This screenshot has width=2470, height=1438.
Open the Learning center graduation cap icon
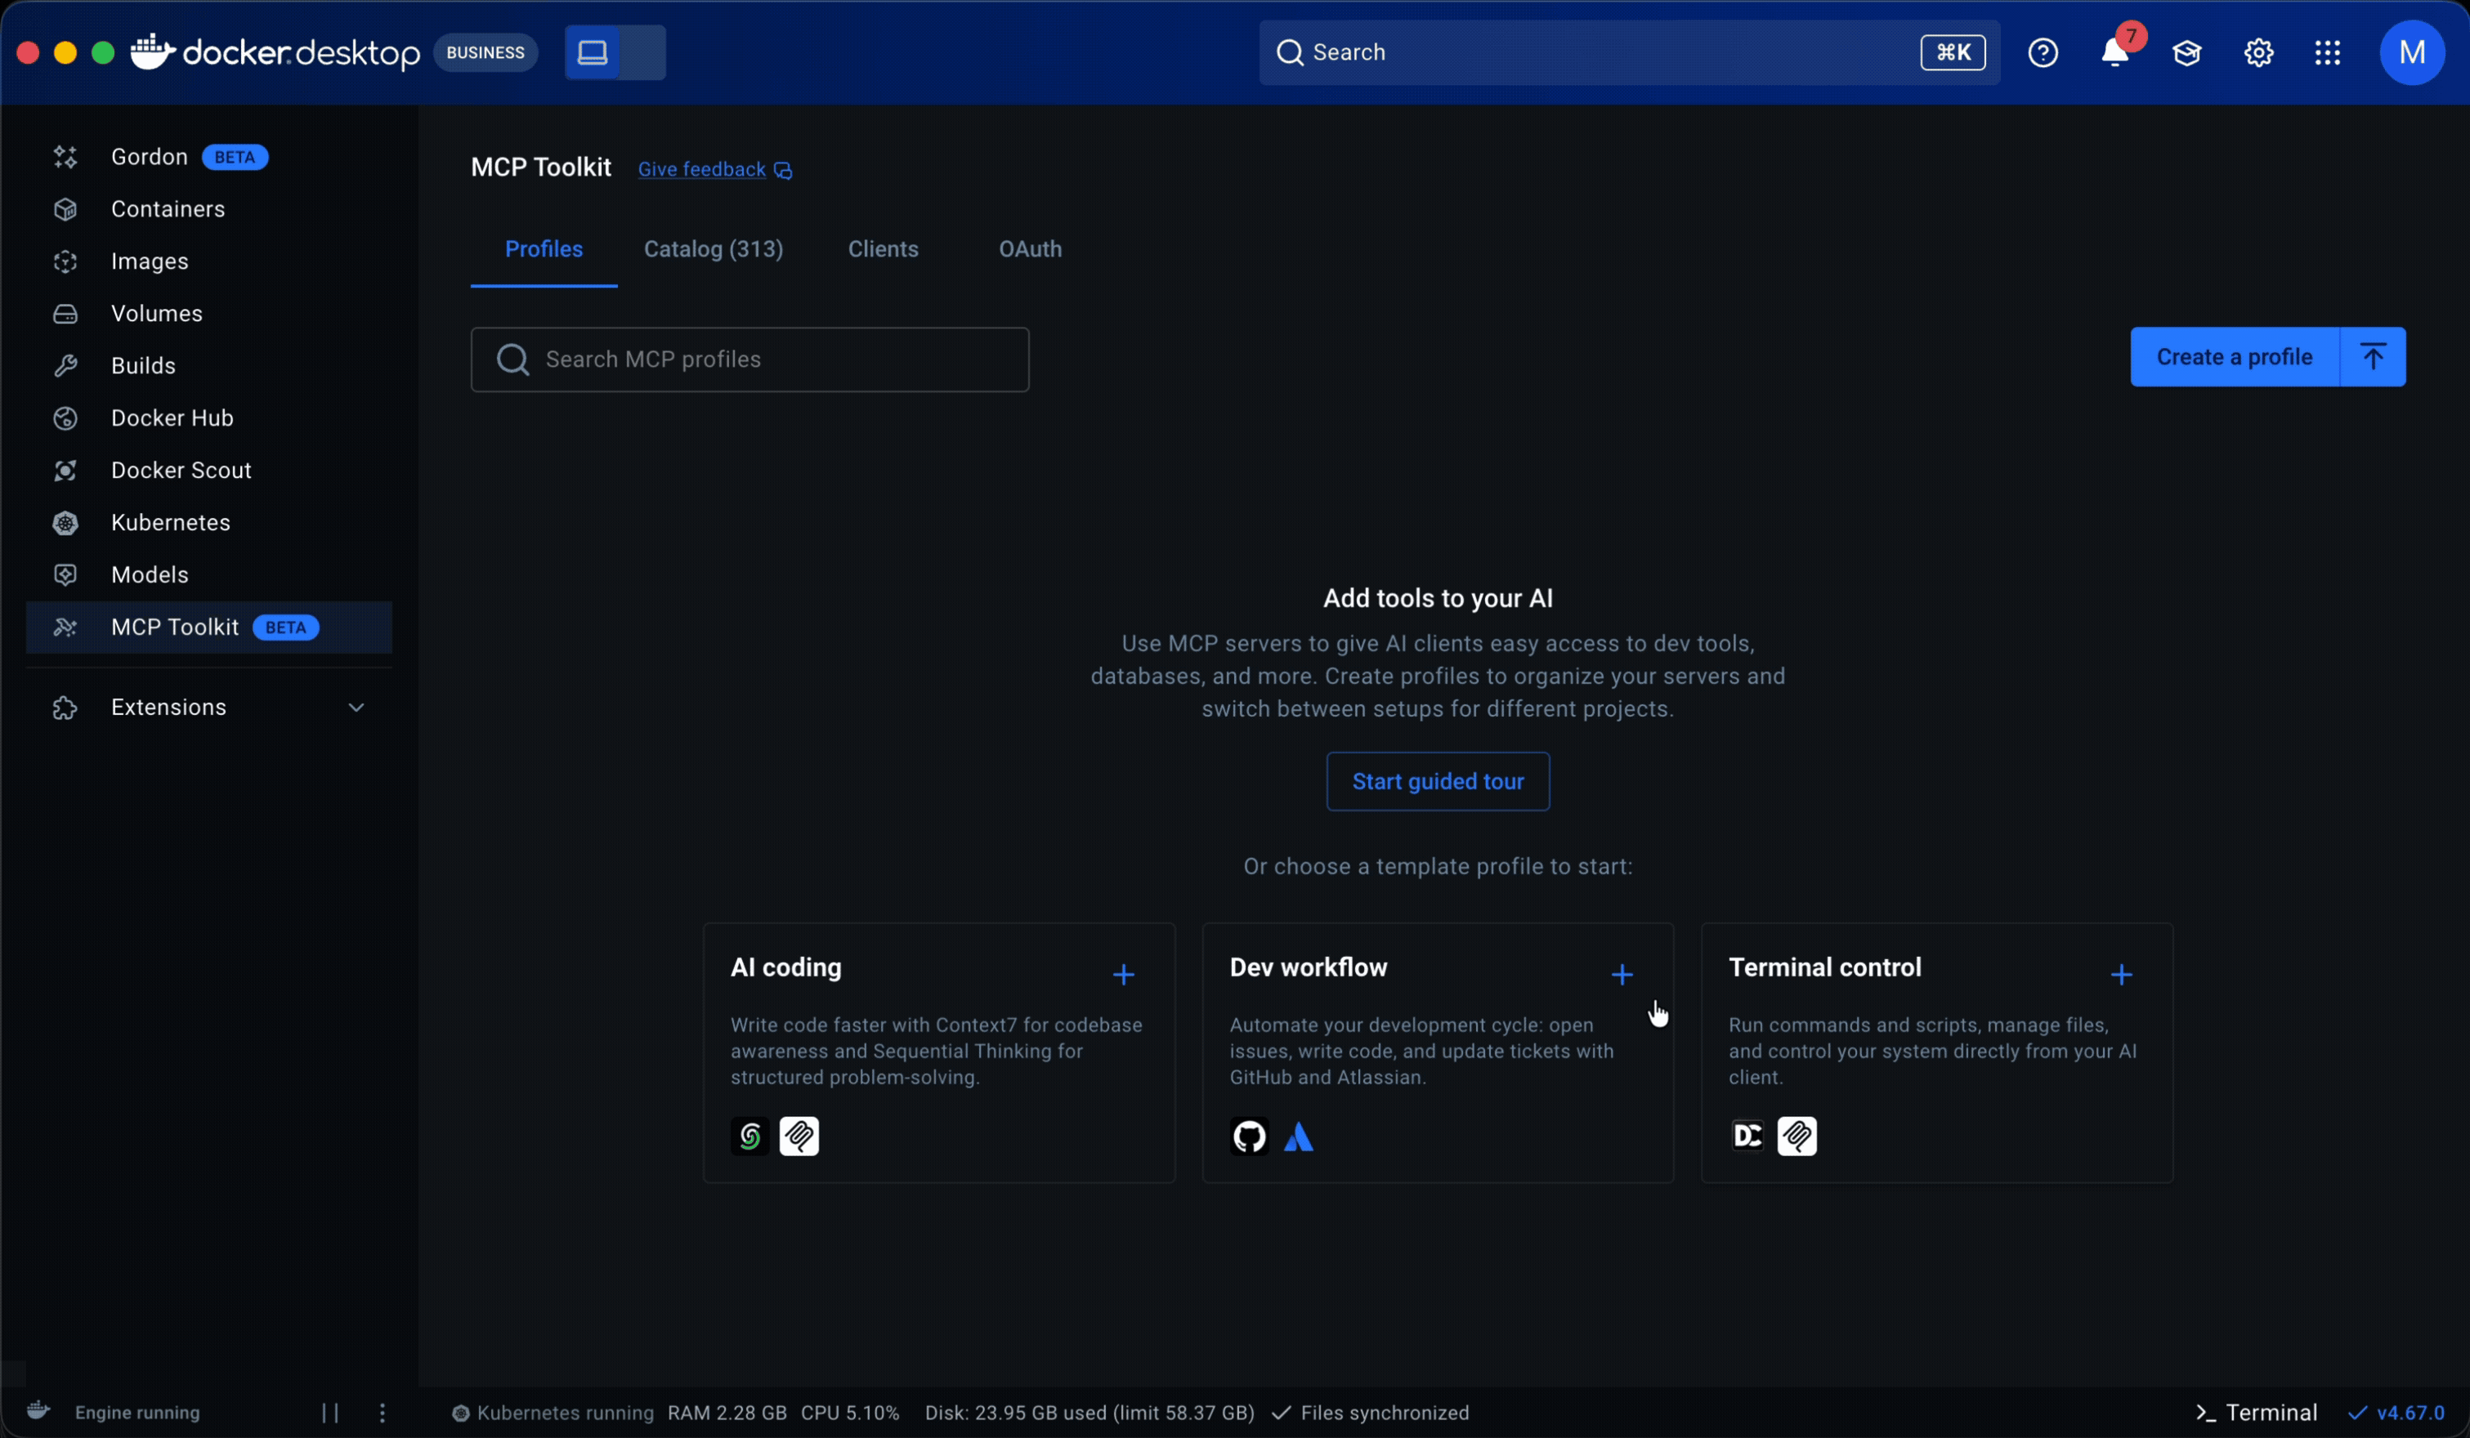(x=2186, y=53)
